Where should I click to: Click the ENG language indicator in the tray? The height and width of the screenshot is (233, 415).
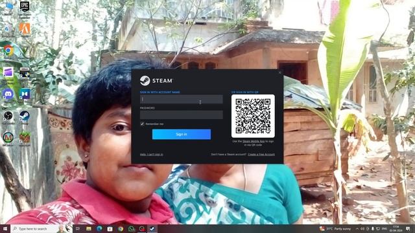point(385,228)
